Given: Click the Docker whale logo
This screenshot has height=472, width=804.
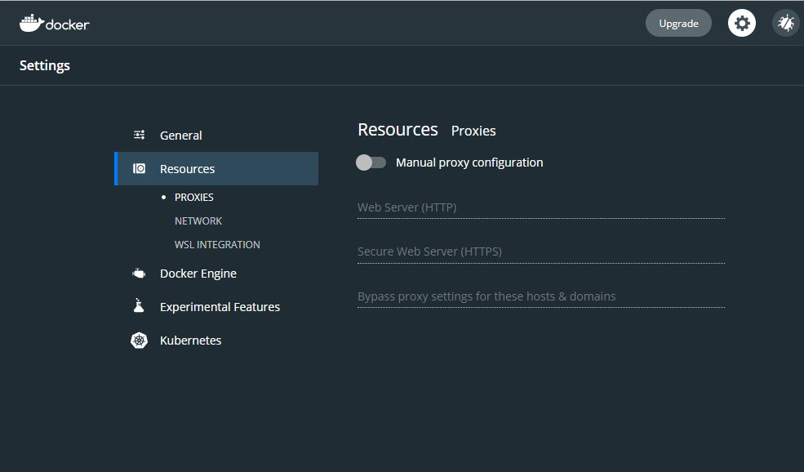Looking at the screenshot, I should 32,23.
